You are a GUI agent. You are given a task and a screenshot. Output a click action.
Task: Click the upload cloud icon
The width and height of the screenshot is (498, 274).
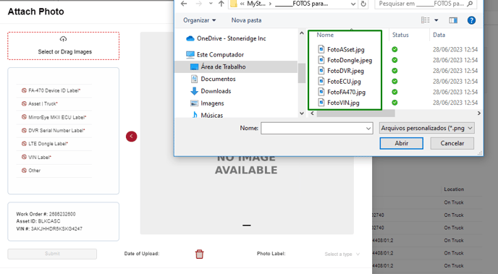pos(63,39)
